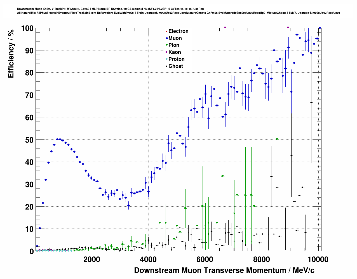Viewport: 357px width, 279px height.
Task: Click the purple Kaon square marker in legend
Action: 167,52
